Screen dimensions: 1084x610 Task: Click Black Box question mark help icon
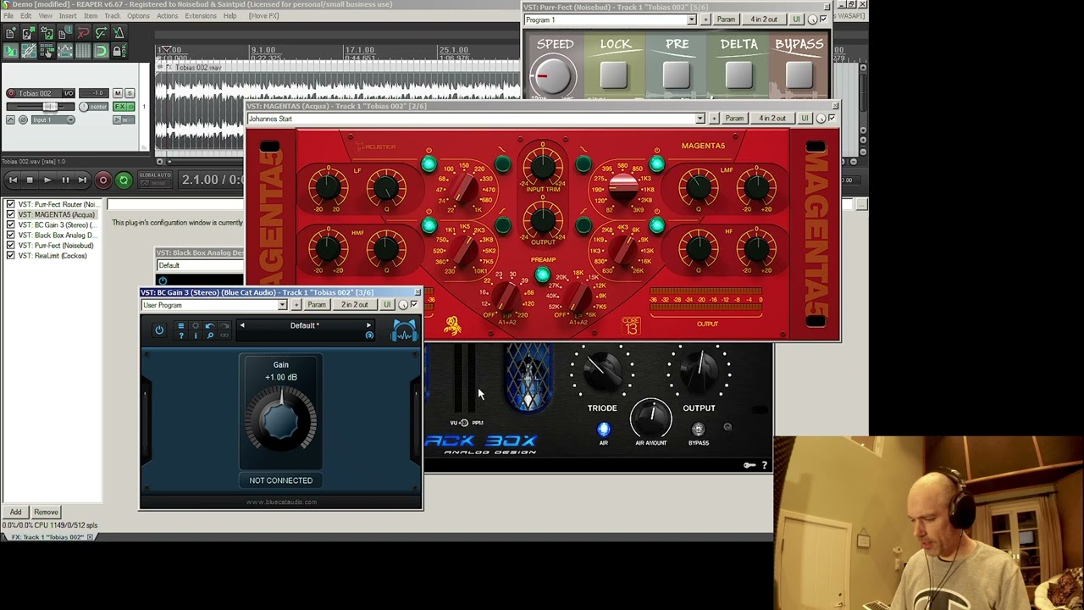(764, 465)
